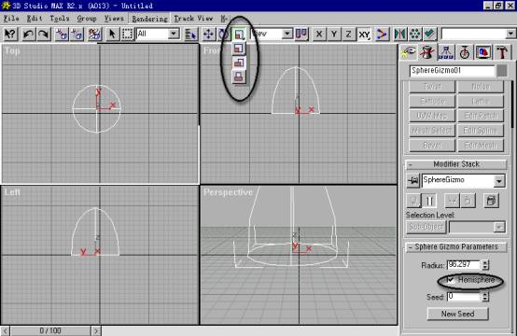Switch to the Create command panel tab
The width and height of the screenshot is (517, 336).
409,52
